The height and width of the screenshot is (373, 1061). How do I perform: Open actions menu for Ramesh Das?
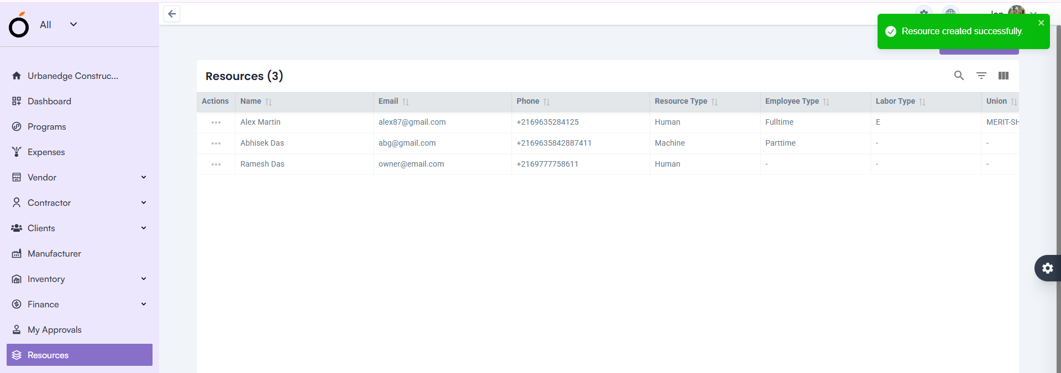216,164
